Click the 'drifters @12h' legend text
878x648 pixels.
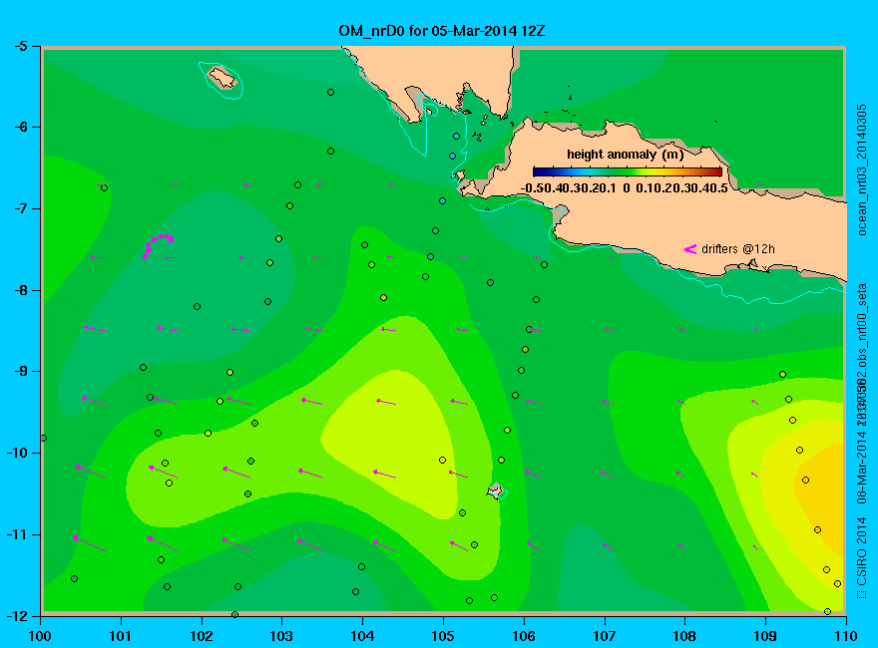(738, 249)
